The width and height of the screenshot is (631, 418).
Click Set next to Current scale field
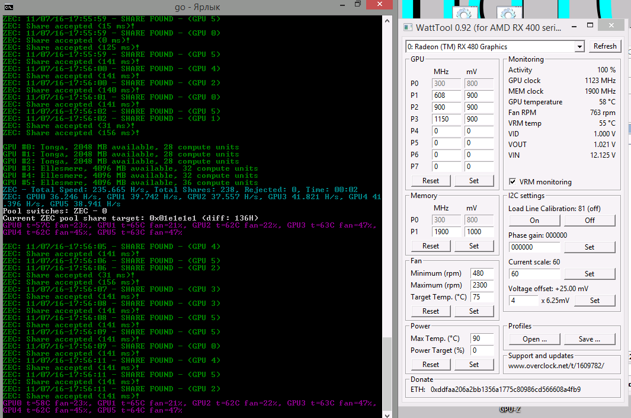pyautogui.click(x=590, y=274)
